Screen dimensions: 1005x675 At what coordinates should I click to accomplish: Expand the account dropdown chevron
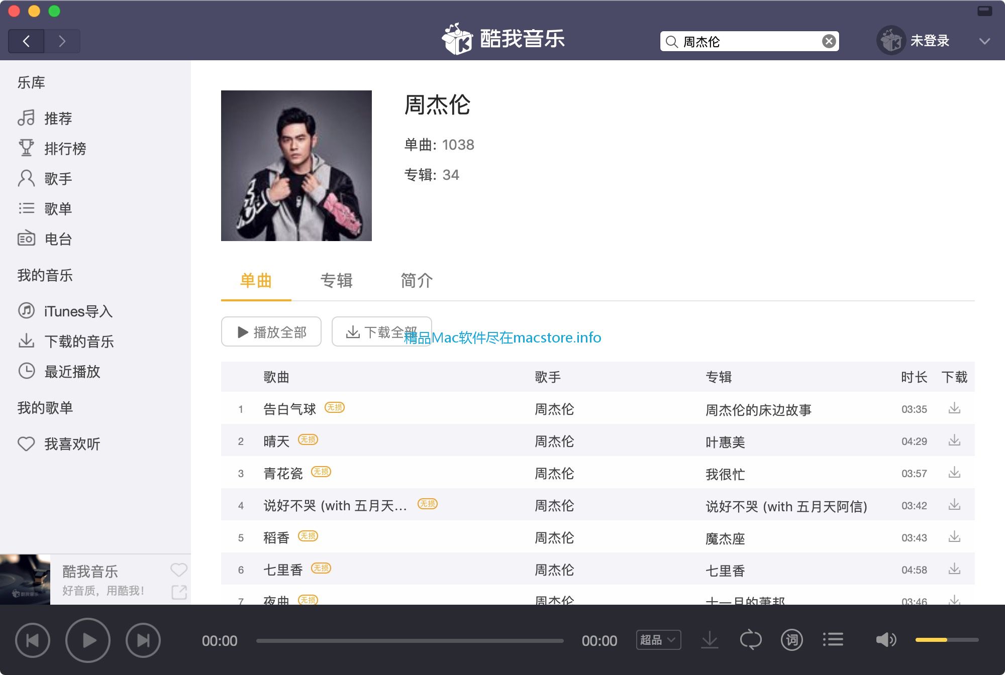click(984, 41)
